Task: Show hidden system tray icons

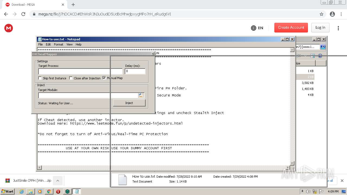Action: (x=302, y=191)
